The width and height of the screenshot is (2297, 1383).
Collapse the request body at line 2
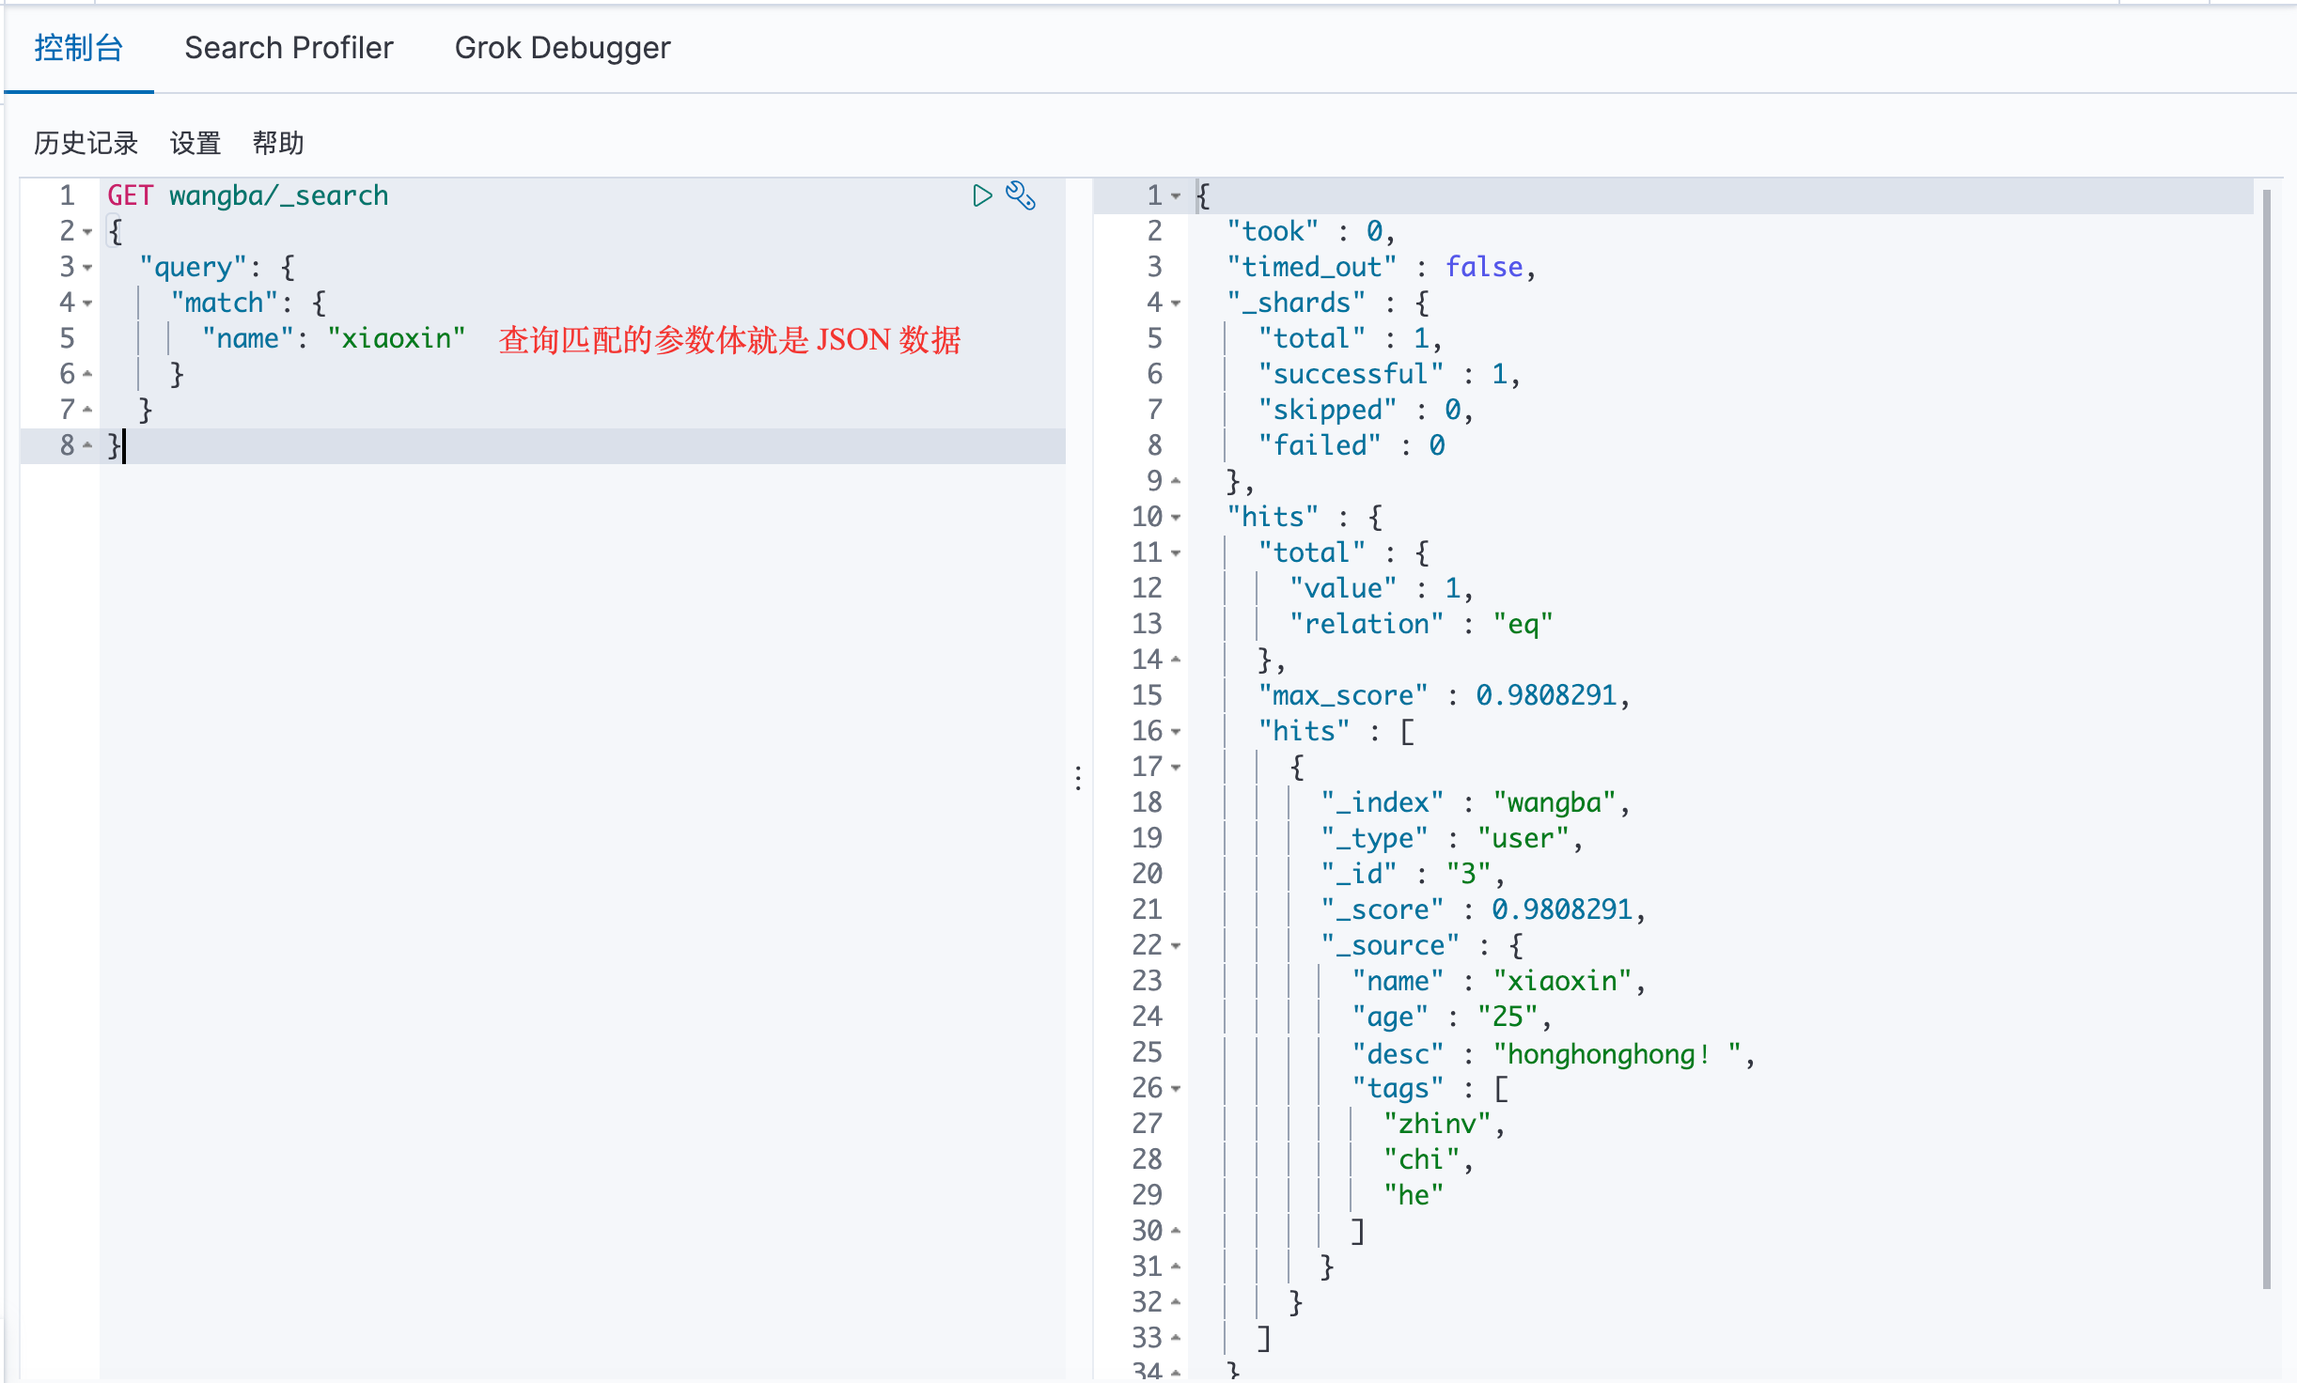click(87, 232)
